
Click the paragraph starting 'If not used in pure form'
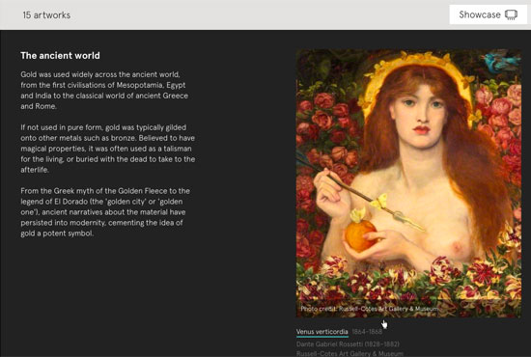[x=108, y=149]
